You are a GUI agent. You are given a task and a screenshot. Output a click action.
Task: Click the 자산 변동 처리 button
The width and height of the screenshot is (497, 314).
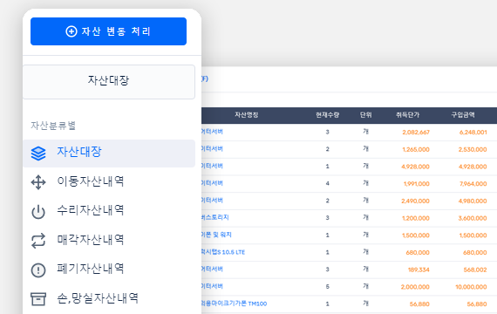point(108,31)
